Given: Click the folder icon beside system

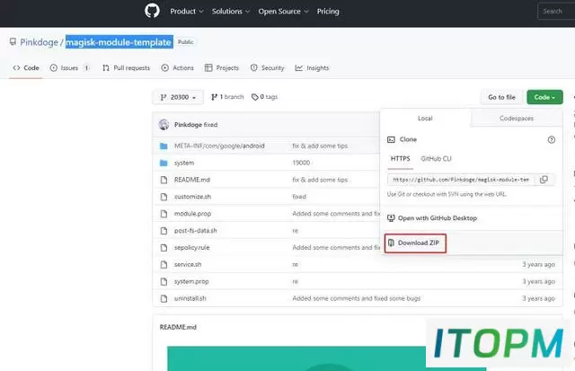Looking at the screenshot, I should (164, 163).
